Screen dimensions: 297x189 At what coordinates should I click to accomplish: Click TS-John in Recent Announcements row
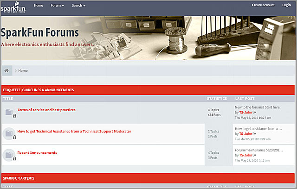(x=245, y=155)
